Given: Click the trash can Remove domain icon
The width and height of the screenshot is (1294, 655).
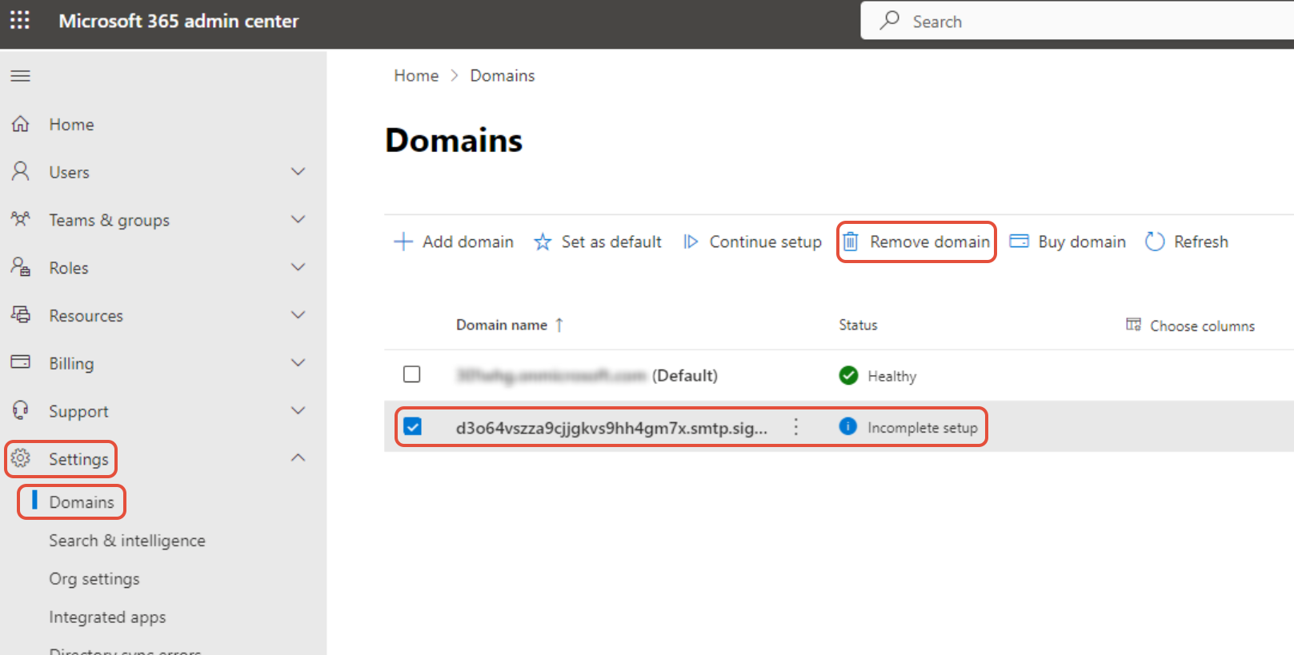Looking at the screenshot, I should pos(851,242).
